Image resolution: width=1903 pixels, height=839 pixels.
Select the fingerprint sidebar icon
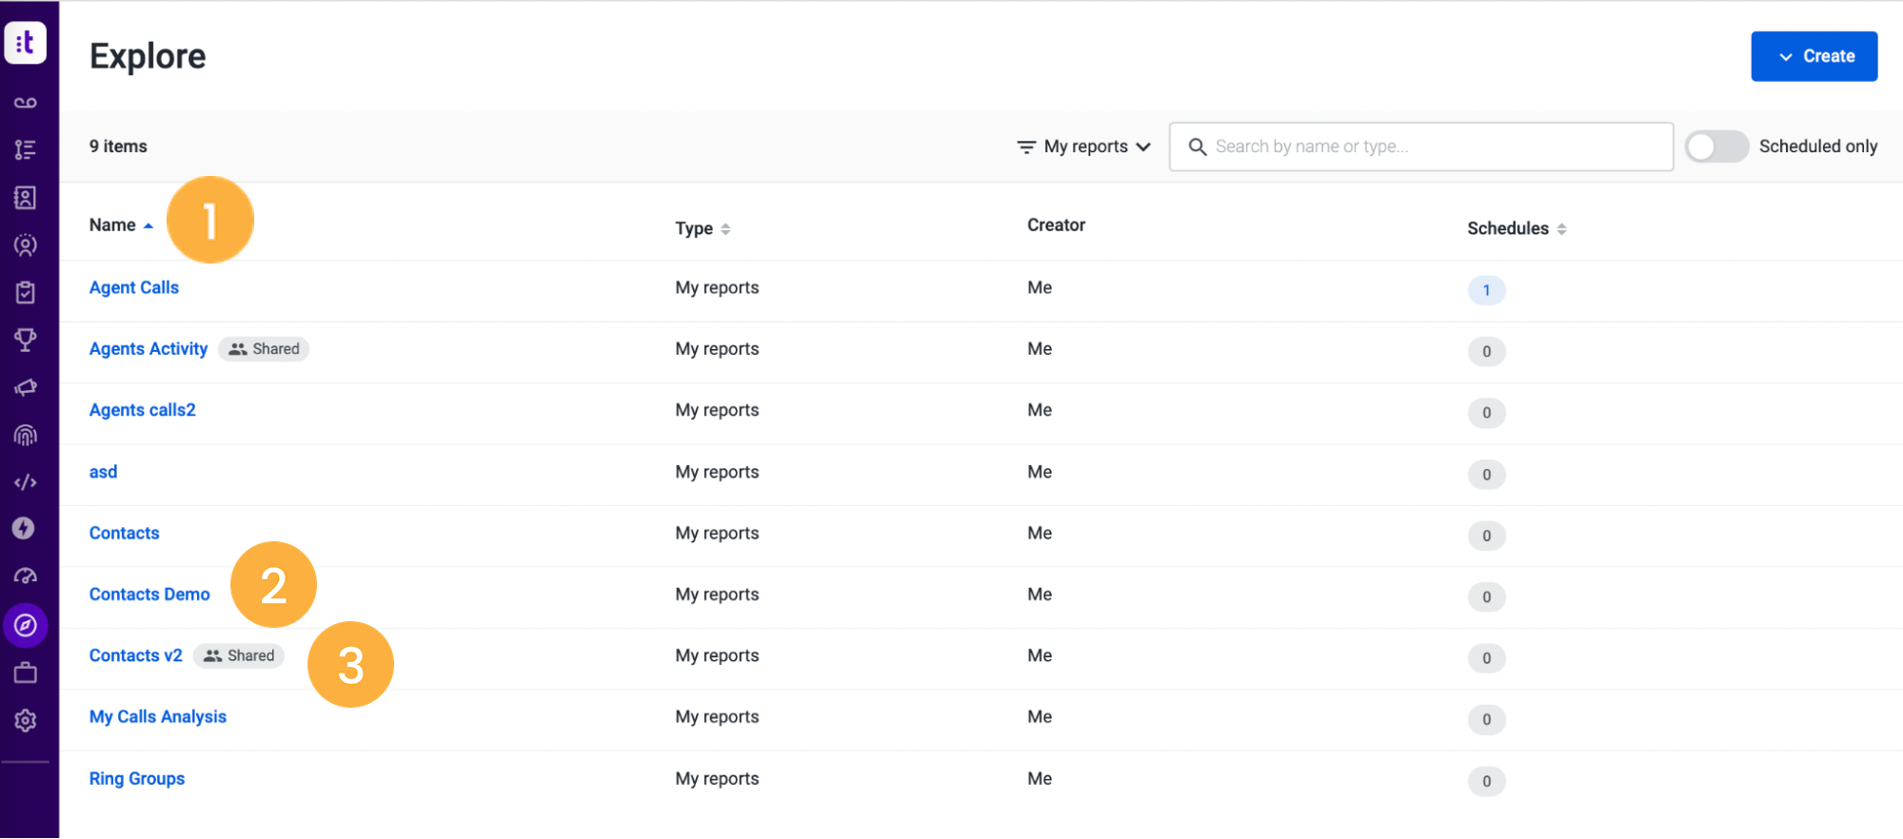pos(26,435)
